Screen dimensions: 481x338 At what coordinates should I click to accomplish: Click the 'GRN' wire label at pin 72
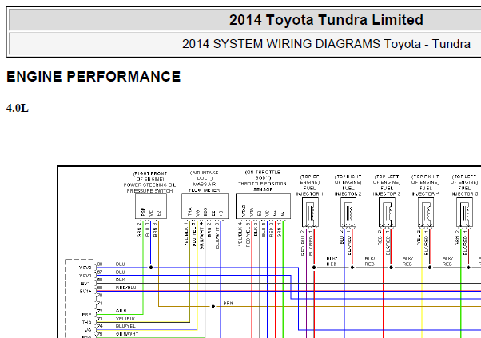[x=121, y=311]
